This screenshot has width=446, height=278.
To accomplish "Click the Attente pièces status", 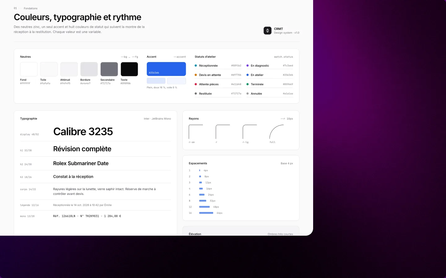I will pos(218,84).
